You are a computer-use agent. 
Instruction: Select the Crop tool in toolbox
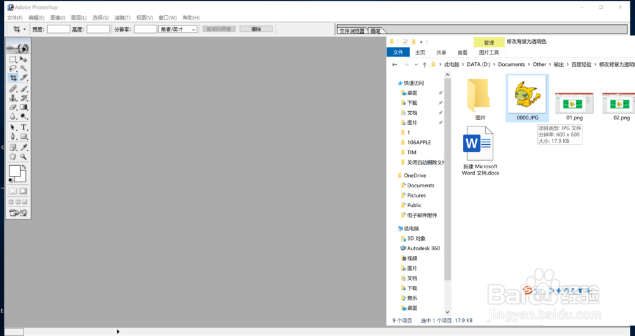click(13, 77)
